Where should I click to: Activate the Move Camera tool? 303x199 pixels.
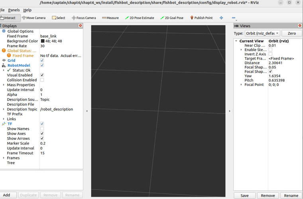[x=33, y=18]
